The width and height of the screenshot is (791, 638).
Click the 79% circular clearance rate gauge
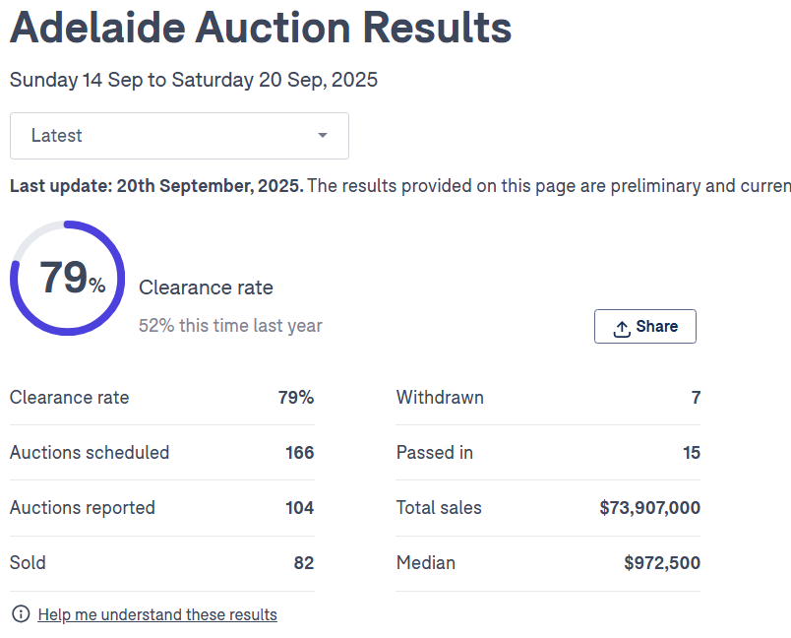68,278
